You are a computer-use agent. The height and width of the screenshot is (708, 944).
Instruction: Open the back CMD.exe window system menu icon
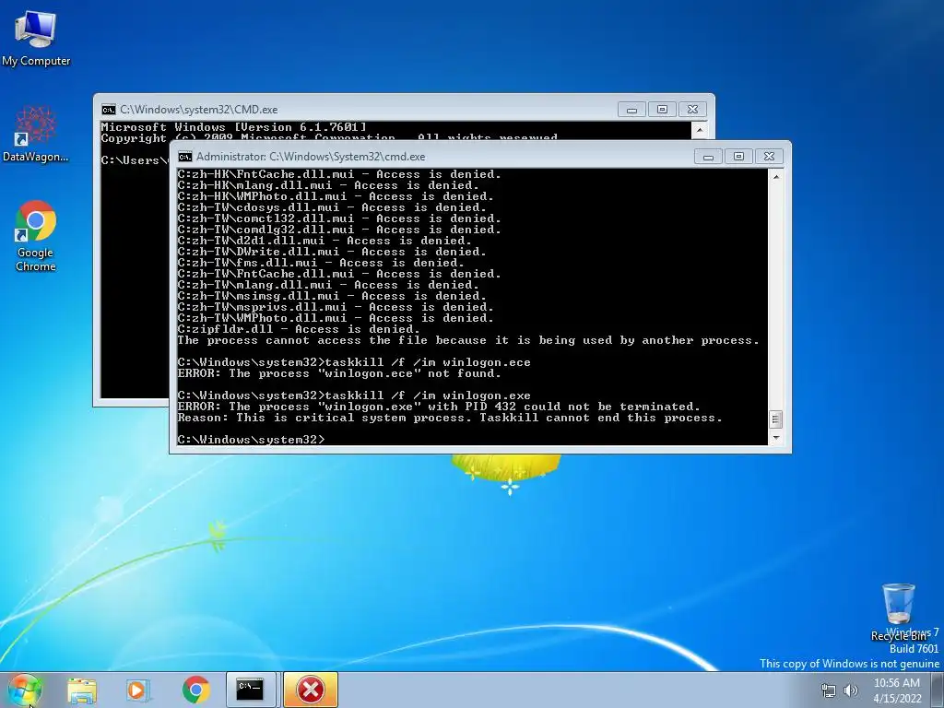point(109,110)
